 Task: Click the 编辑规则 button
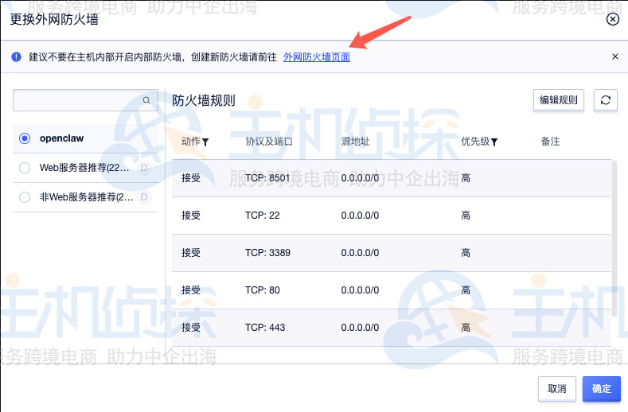558,99
